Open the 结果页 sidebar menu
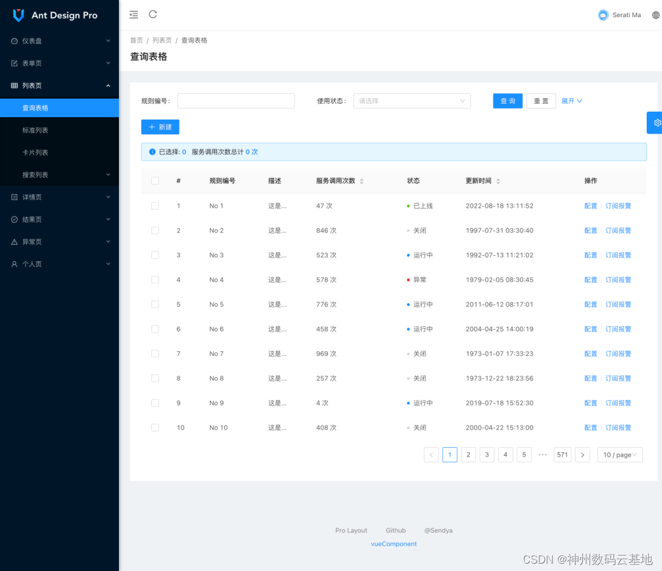662x571 pixels. [59, 220]
